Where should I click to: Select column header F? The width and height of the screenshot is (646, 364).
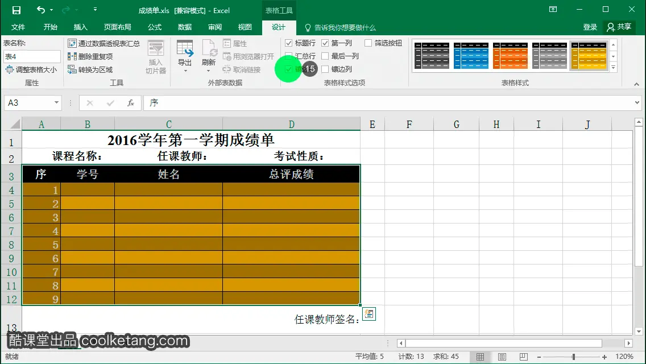[x=409, y=124]
